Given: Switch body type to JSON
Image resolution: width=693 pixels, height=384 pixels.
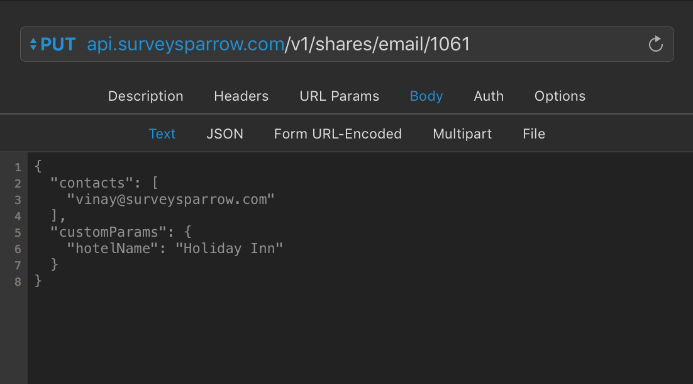Looking at the screenshot, I should click(225, 134).
